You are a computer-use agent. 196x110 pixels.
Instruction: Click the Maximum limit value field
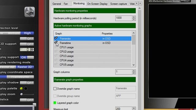pos(123,108)
